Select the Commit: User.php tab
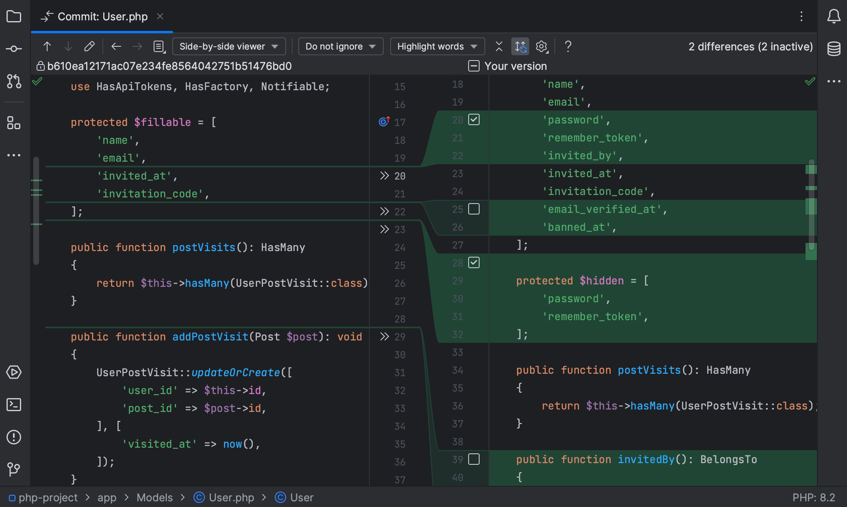This screenshot has height=507, width=847. [x=102, y=17]
